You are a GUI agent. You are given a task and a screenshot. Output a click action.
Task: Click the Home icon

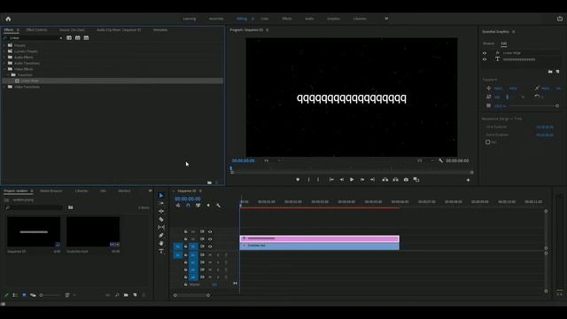[8, 19]
